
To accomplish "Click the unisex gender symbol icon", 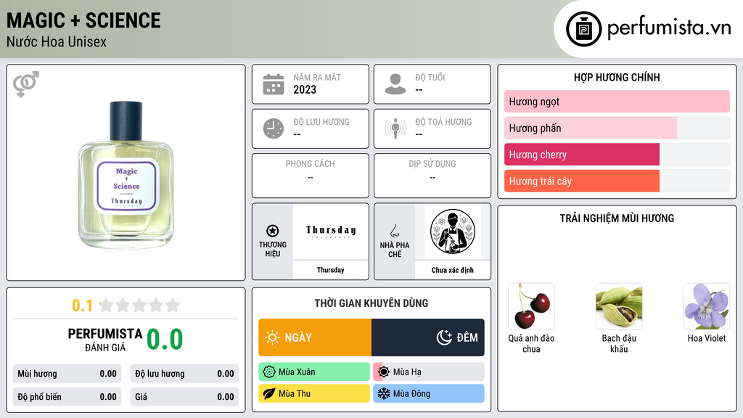I will (x=26, y=84).
